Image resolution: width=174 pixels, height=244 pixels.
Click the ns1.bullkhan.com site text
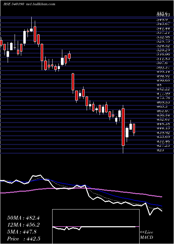[x=41, y=4]
